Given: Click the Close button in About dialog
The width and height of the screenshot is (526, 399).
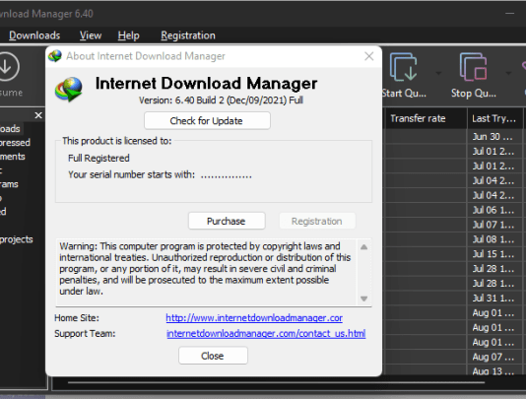Looking at the screenshot, I should pos(213,356).
